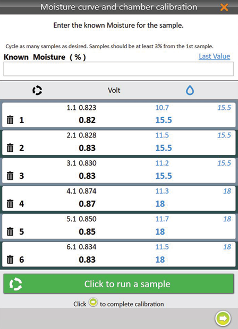Image resolution: width=238 pixels, height=329 pixels.
Task: Click moisture reading 11.7 in sample 5
Action: pos(162,219)
